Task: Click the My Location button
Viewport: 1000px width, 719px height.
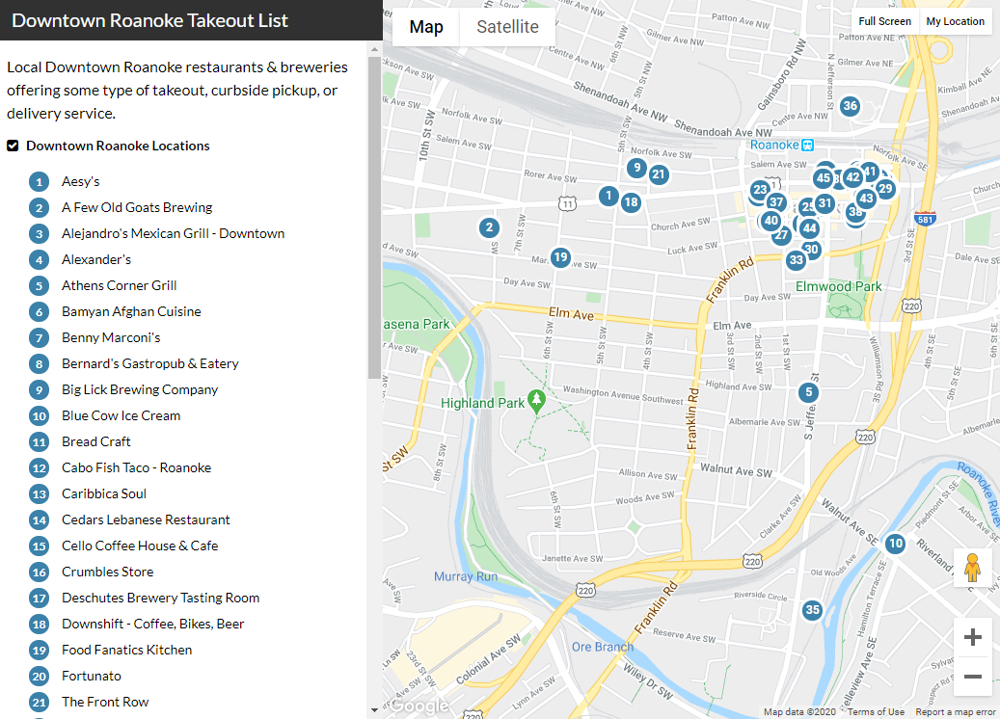Action: [x=956, y=21]
